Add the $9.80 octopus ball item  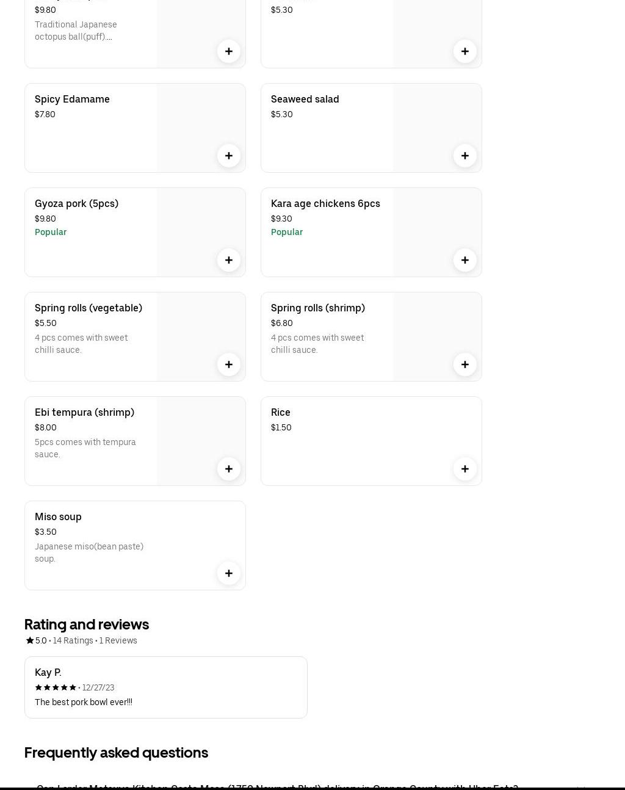tap(229, 51)
